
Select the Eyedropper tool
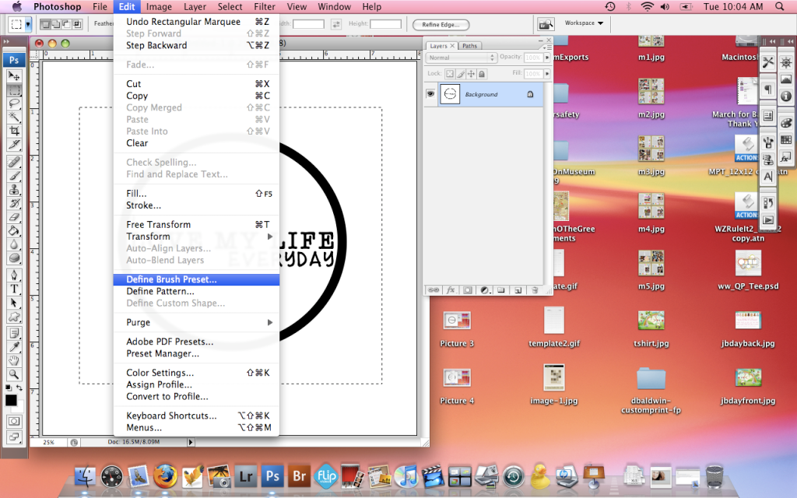pyautogui.click(x=14, y=347)
